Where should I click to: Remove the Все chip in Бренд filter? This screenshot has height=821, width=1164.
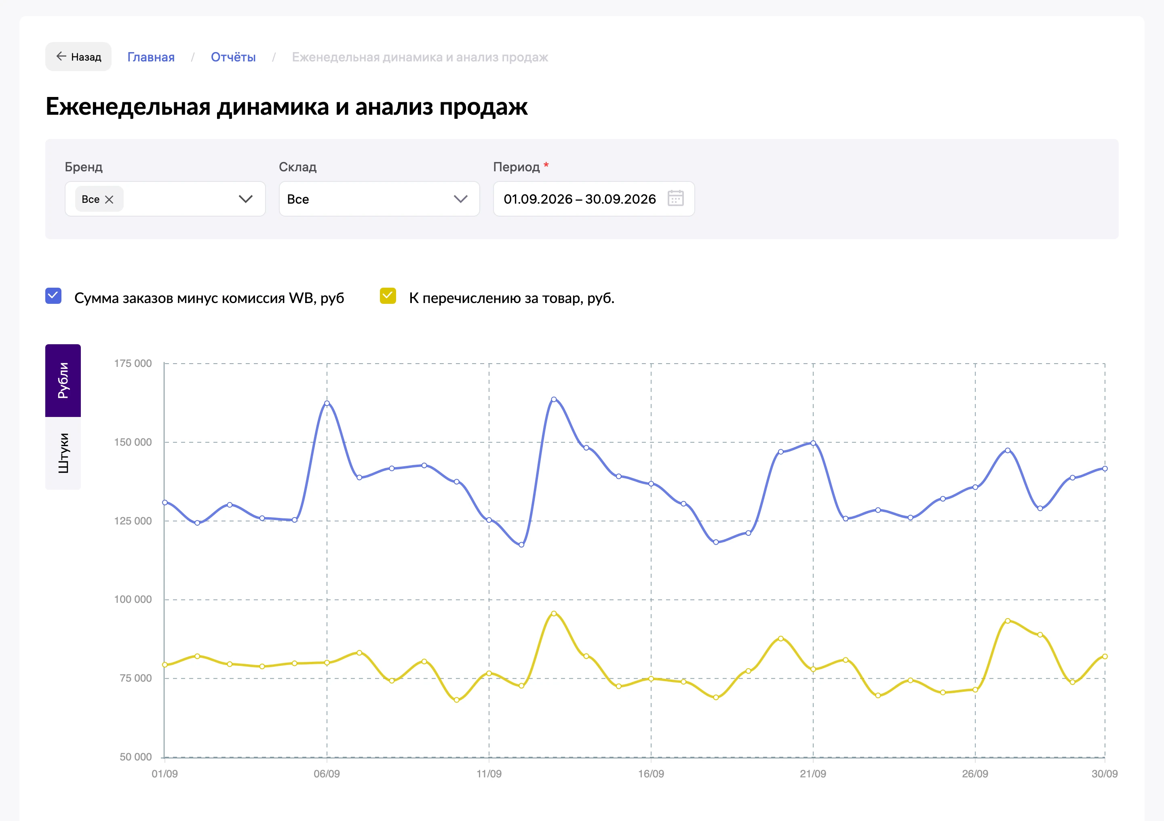109,200
